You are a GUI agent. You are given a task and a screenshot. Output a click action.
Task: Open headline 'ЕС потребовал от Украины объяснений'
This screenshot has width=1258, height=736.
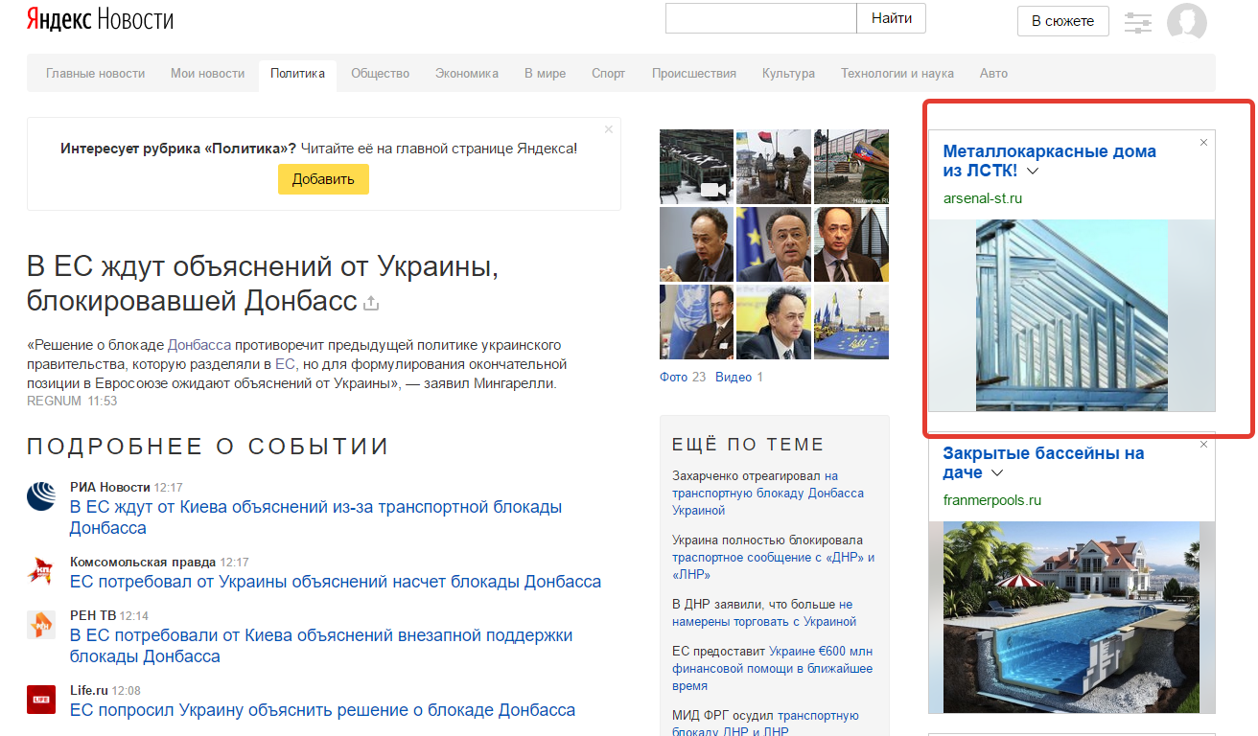click(x=336, y=582)
